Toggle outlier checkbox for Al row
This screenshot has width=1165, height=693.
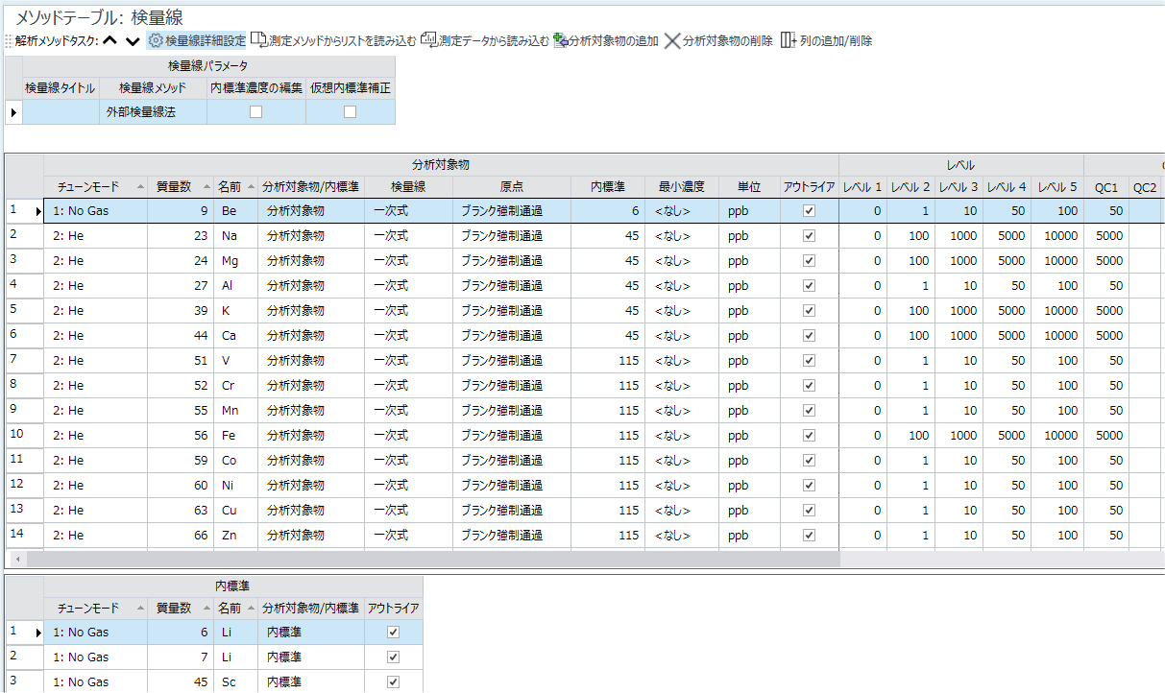(x=809, y=286)
